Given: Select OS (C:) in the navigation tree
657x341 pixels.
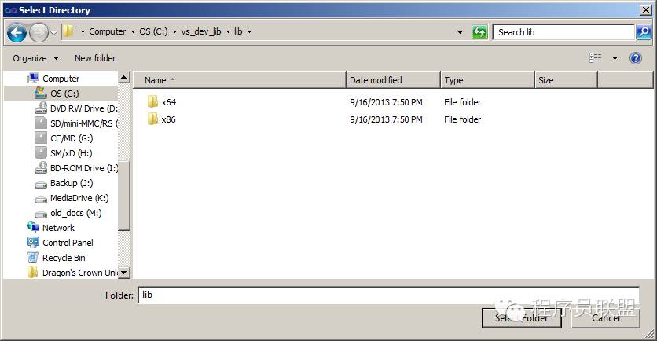Looking at the screenshot, I should point(64,93).
